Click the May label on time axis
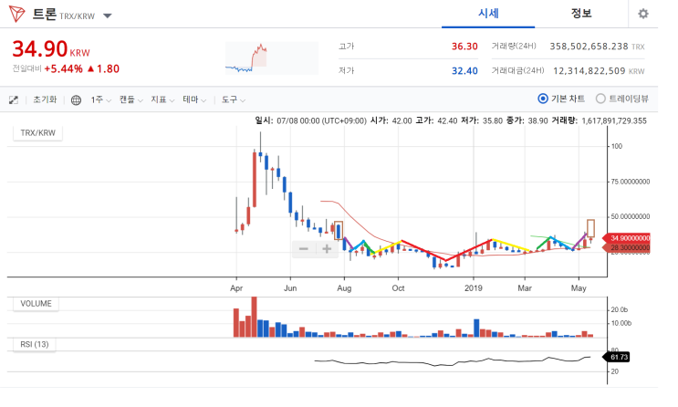 579,288
